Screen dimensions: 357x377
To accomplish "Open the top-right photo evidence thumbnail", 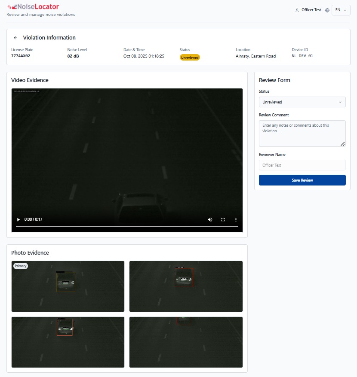I will click(186, 286).
